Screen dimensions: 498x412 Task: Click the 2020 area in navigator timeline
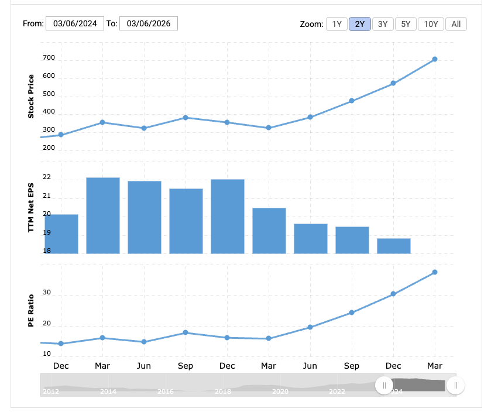tap(279, 390)
